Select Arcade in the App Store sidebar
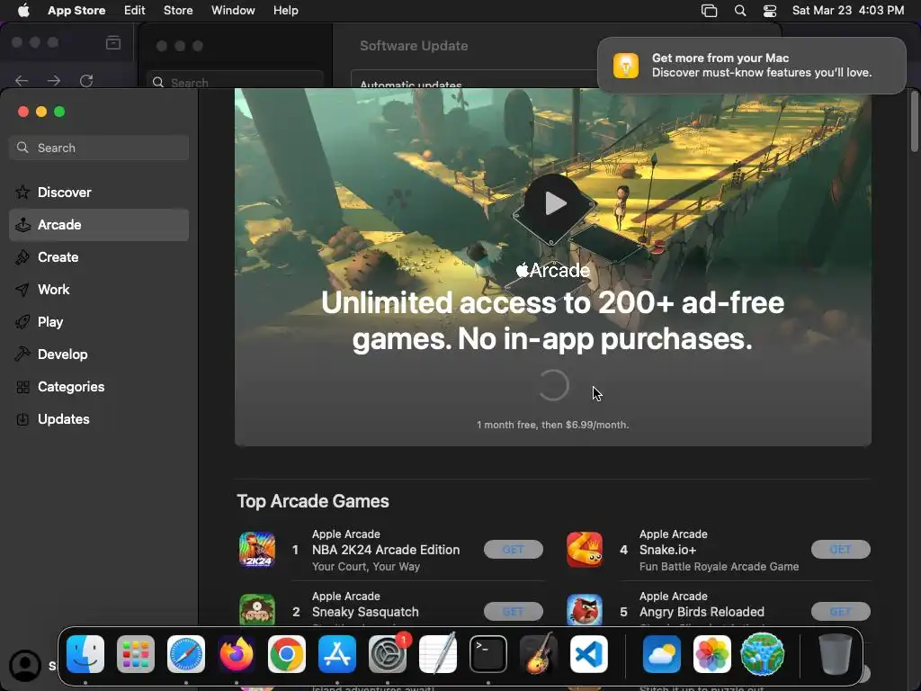Viewport: 921px width, 691px height. pos(99,224)
